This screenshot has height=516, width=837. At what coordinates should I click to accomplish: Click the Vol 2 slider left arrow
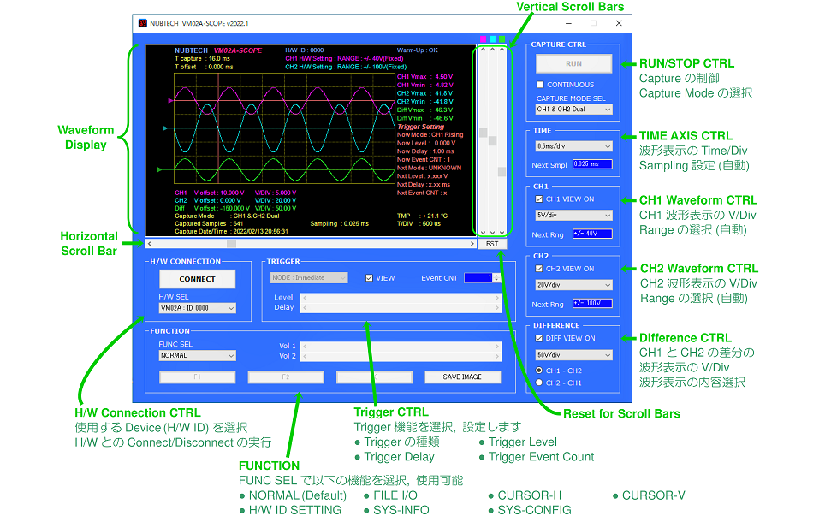[305, 356]
